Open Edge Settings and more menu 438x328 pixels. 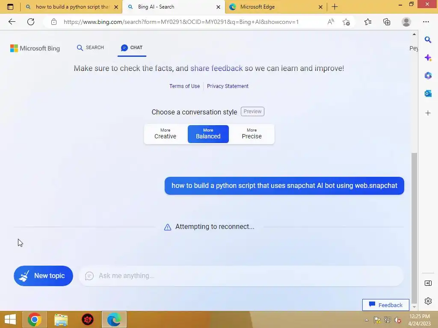[426, 22]
